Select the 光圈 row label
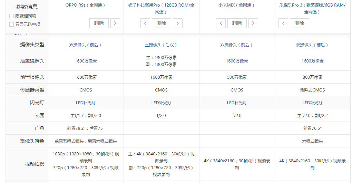 39,115
